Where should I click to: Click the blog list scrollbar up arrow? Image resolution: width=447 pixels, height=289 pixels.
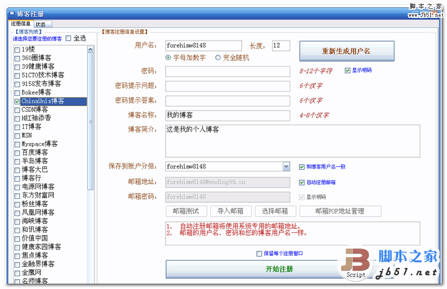click(90, 49)
